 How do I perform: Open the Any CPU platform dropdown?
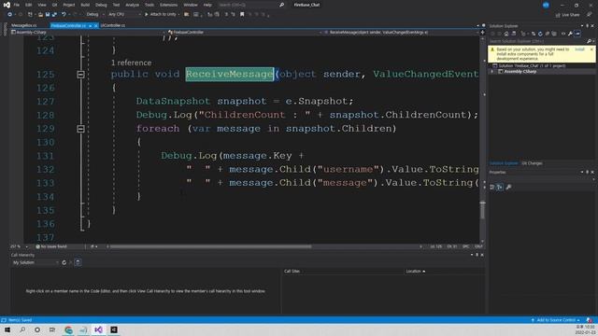point(124,15)
